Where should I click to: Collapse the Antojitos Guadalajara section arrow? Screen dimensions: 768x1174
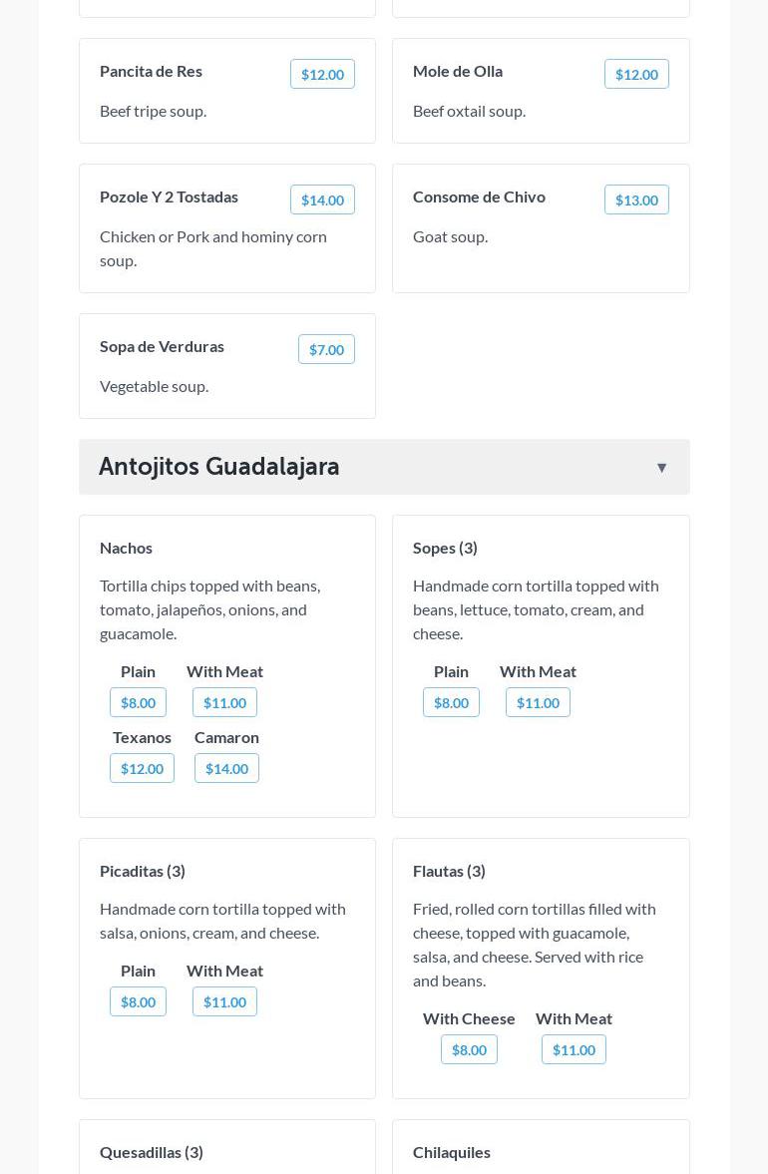661,468
